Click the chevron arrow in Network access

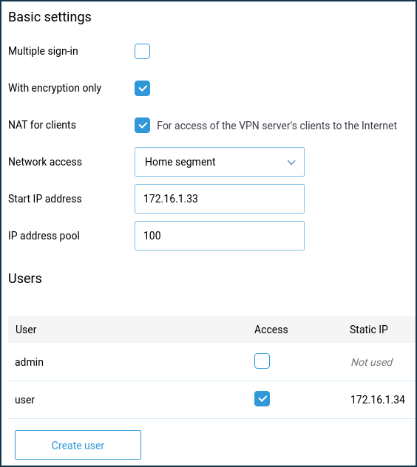point(291,163)
